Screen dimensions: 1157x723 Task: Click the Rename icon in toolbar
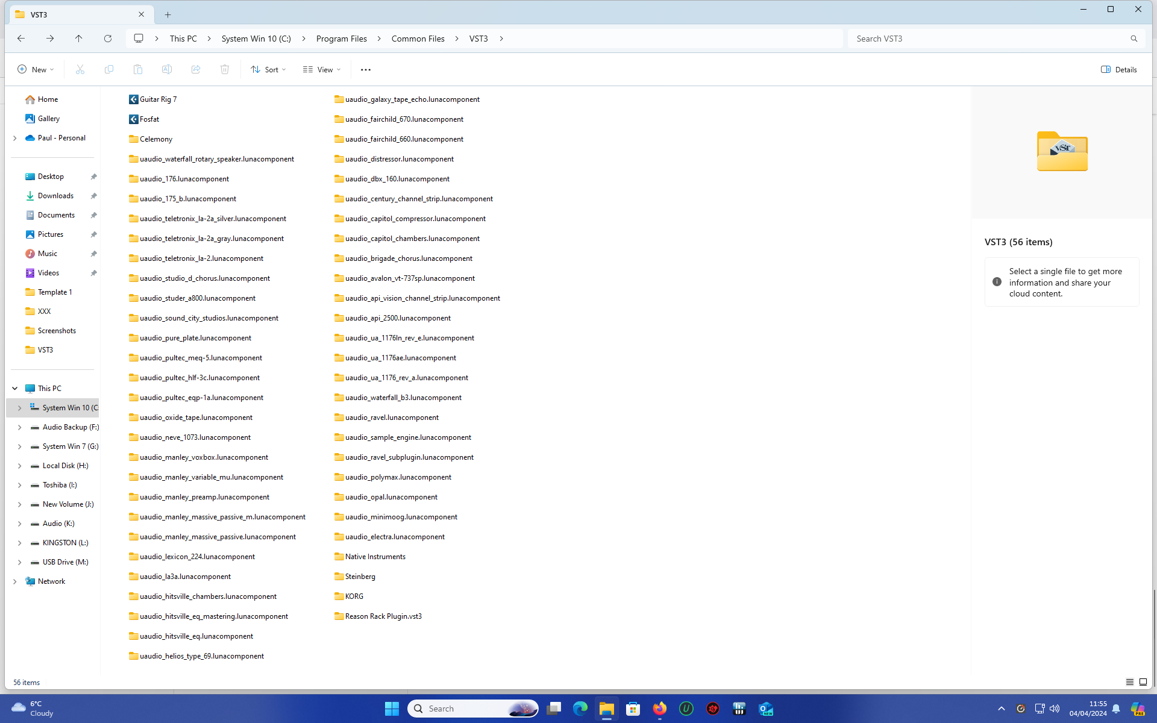(167, 69)
